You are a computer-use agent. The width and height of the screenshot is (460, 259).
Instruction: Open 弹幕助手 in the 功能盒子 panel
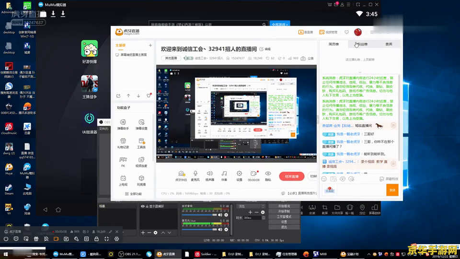tap(123, 124)
